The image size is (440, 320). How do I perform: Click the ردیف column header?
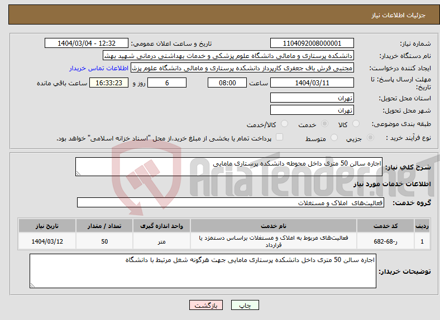tap(422, 226)
